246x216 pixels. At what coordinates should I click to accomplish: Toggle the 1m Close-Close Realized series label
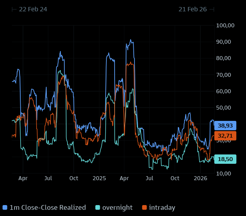point(47,207)
